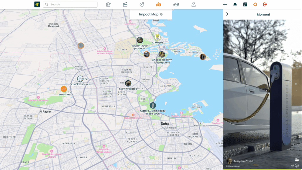Viewport: 302px width, 170px height.
Task: Focus the Search input field
Action: click(70, 4)
